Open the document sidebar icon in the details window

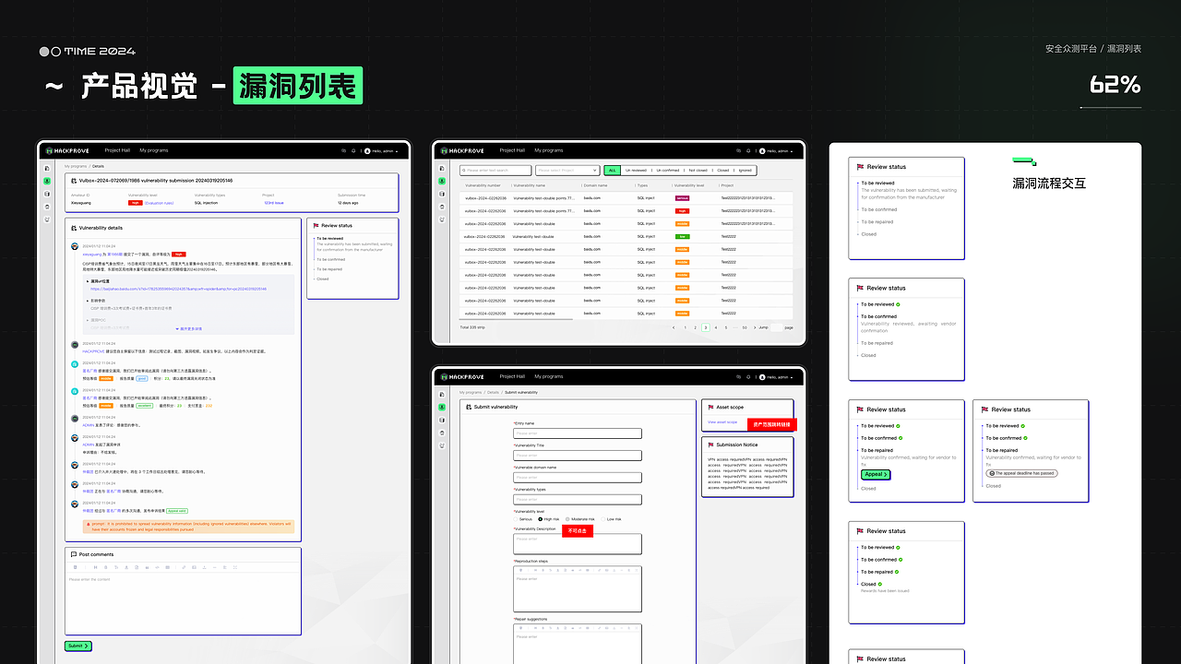(47, 168)
